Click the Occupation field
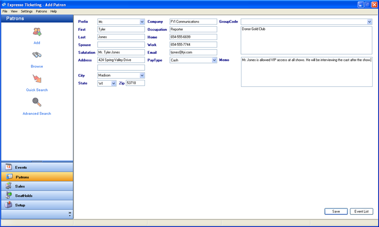 (x=193, y=29)
